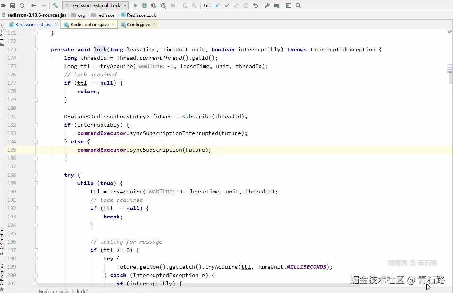Viewport: 453px width, 293px height.
Task: Click the Run Anything terminal icon
Action: pyautogui.click(x=289, y=5)
